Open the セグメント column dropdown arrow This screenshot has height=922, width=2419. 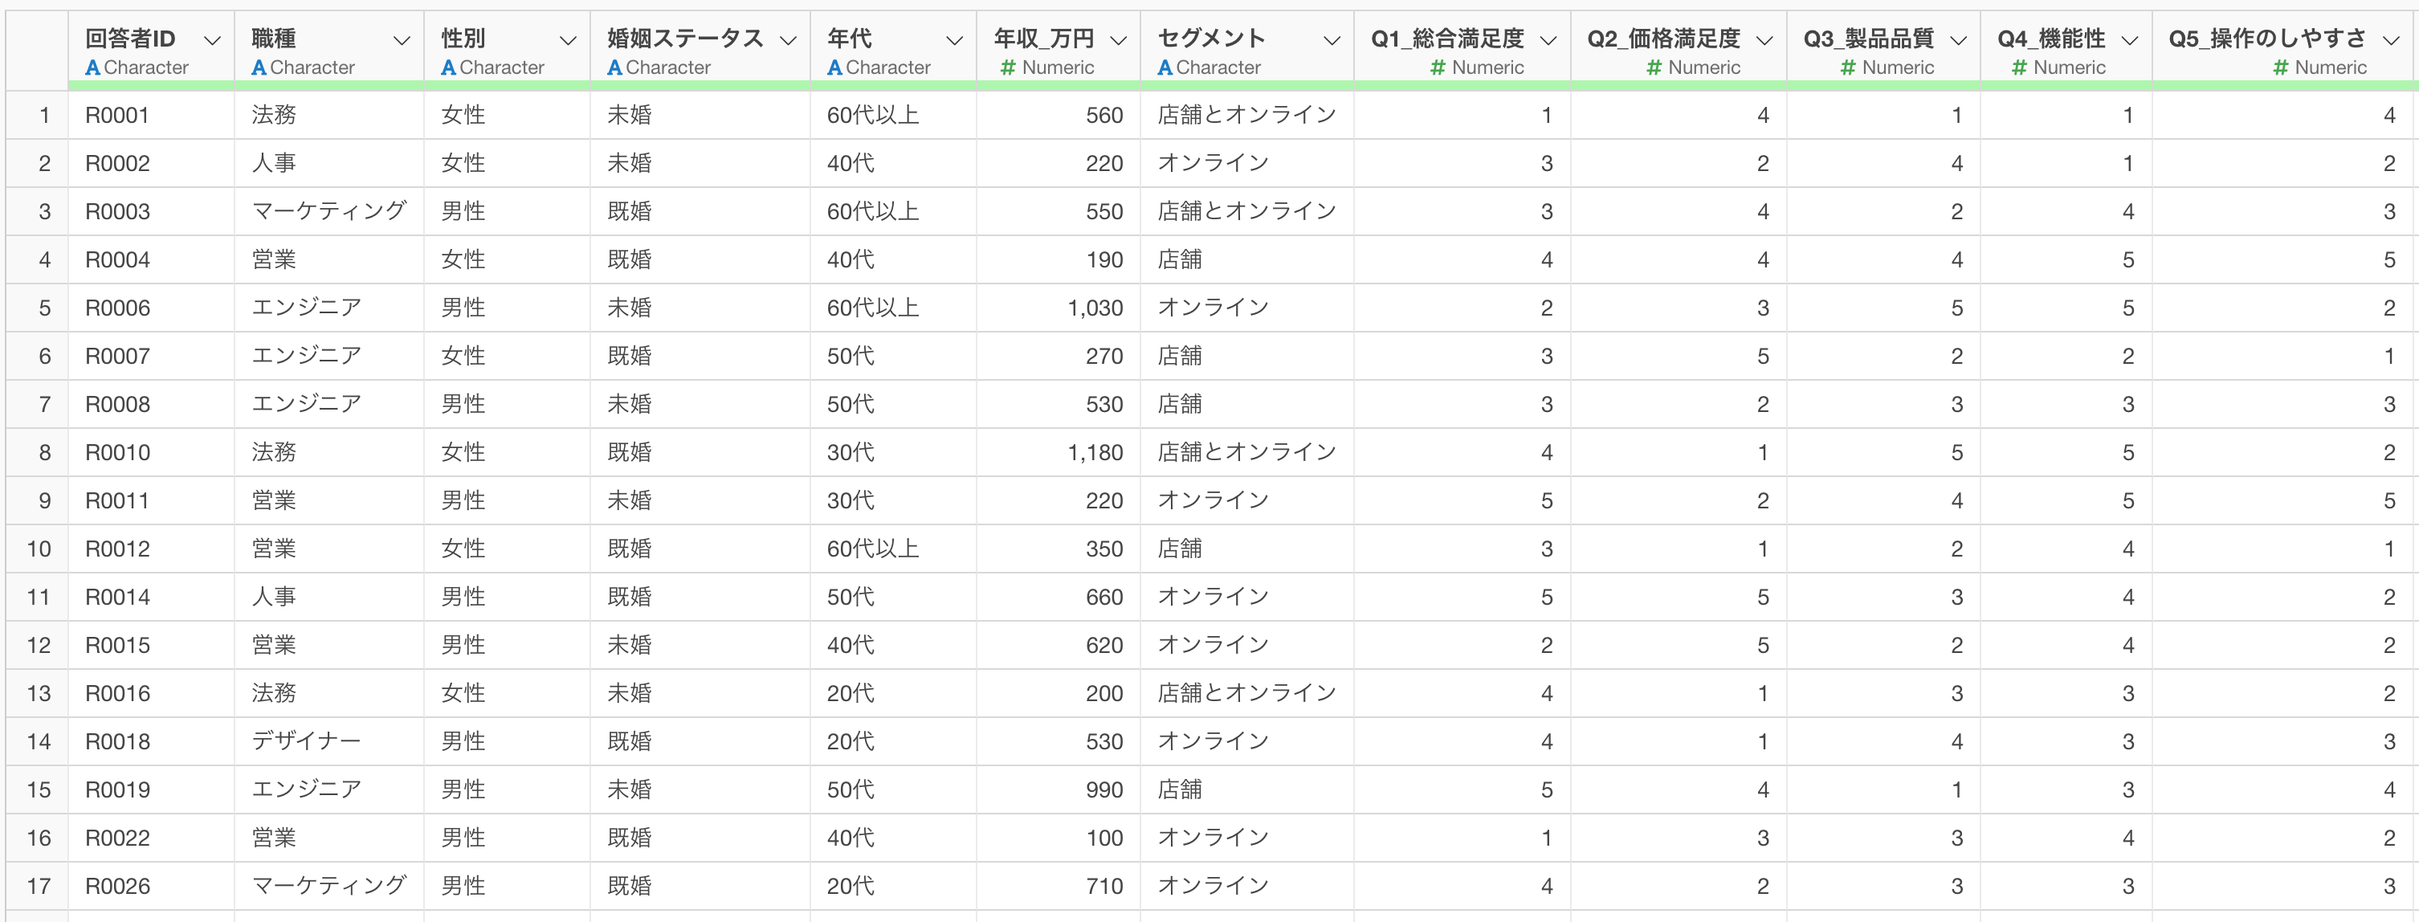1332,40
